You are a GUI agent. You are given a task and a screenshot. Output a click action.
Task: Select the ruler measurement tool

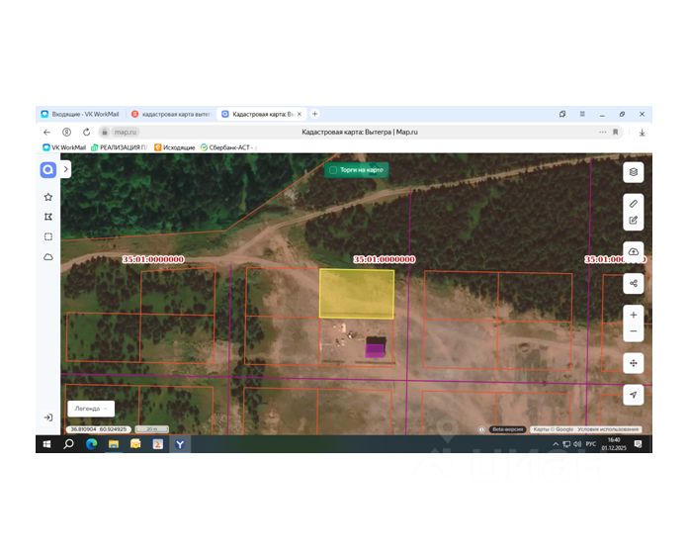tap(634, 204)
